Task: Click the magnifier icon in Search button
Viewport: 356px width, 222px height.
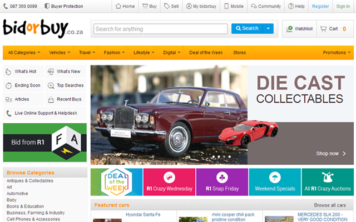Action: click(x=238, y=28)
